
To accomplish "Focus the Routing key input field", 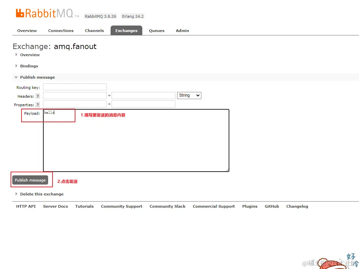I will tap(75, 87).
